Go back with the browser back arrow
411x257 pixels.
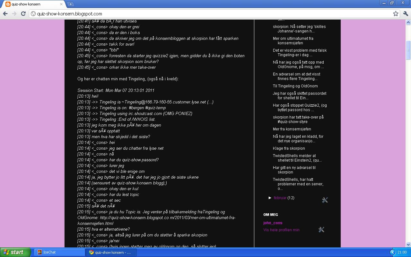5,13
